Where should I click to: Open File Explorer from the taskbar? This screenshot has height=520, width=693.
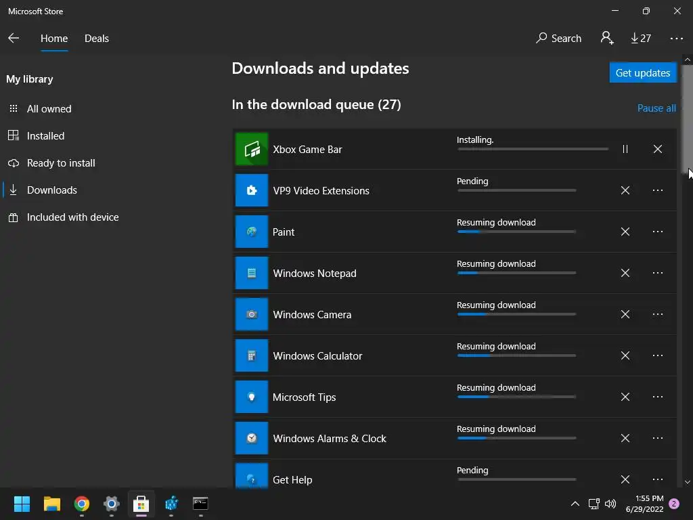point(51,504)
